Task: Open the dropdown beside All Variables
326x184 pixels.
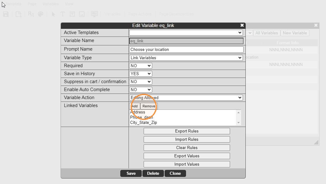Action: click(x=249, y=33)
